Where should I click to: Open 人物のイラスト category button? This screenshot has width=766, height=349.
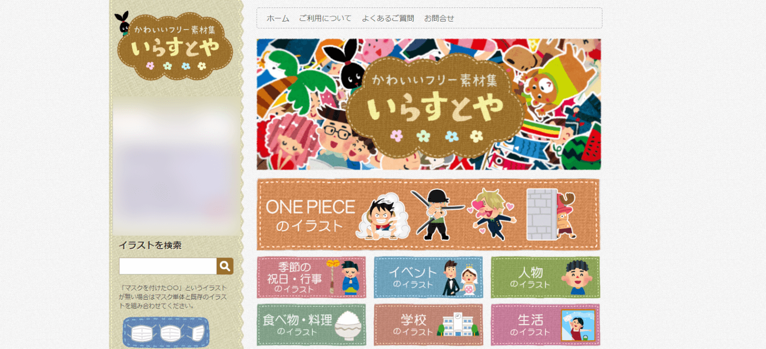coord(545,278)
